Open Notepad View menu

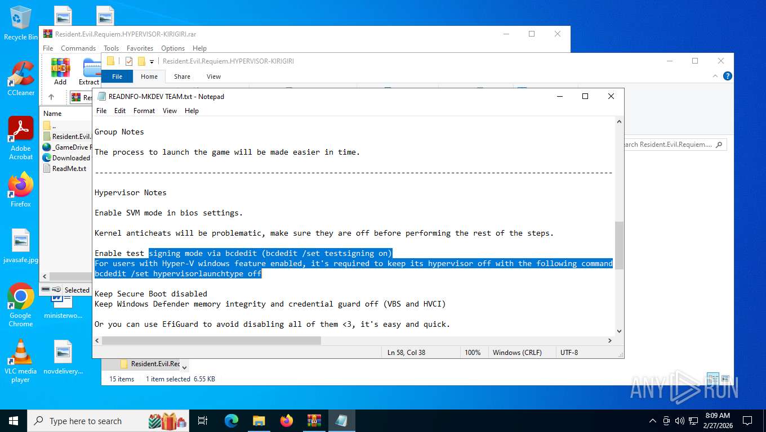(x=170, y=111)
